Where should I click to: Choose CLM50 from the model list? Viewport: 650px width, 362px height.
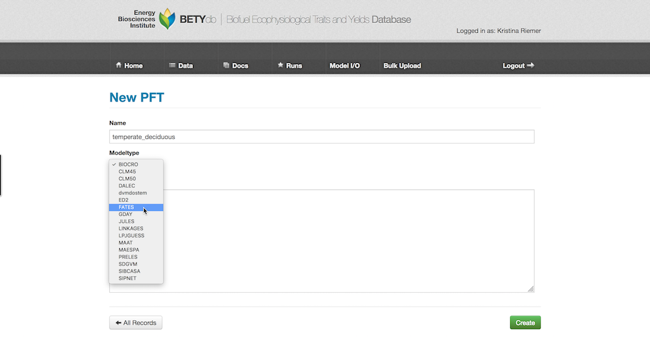click(127, 178)
